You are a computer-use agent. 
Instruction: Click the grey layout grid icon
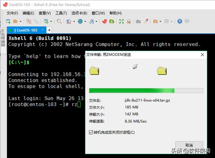167,21
